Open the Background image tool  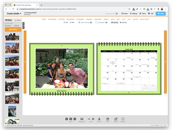(82, 119)
